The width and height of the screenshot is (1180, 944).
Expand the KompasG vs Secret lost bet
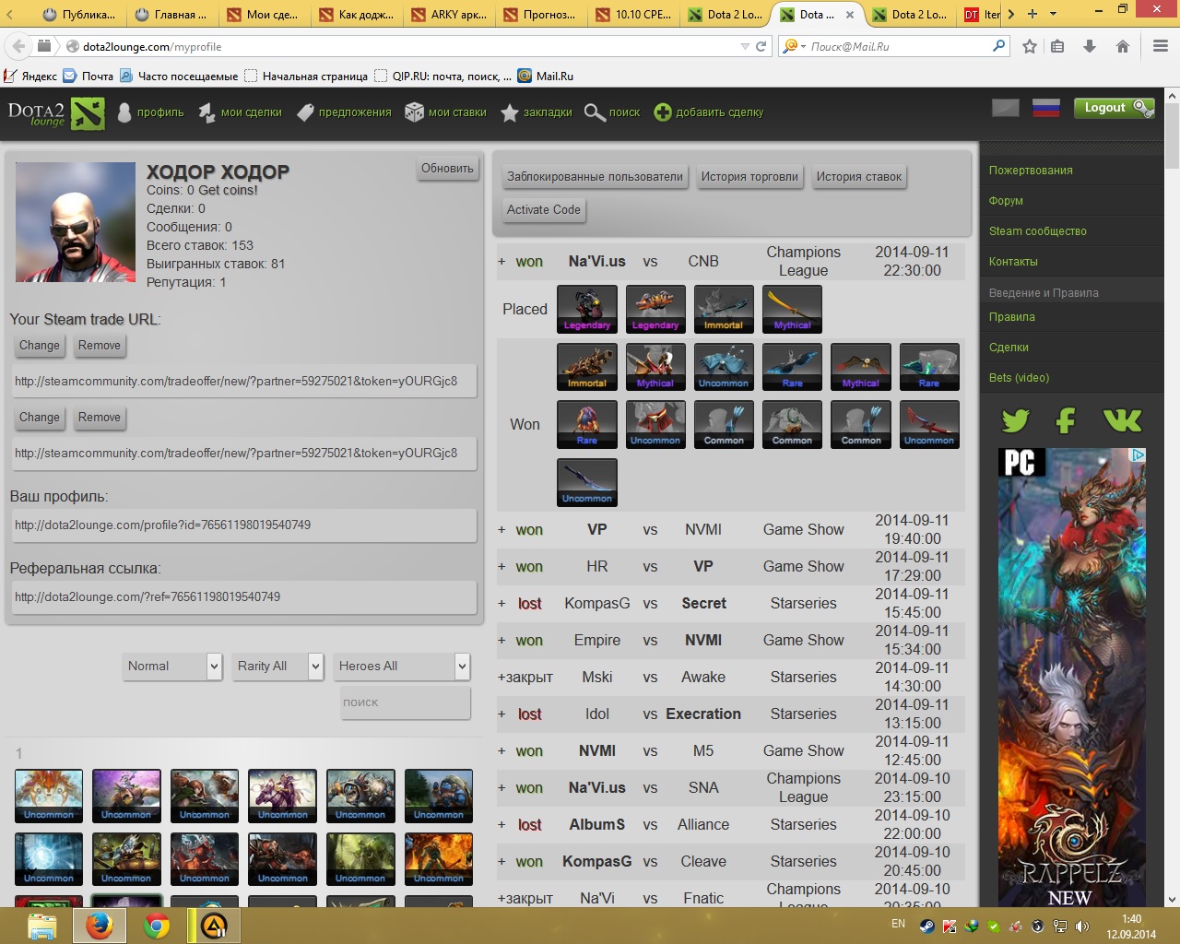pyautogui.click(x=501, y=604)
